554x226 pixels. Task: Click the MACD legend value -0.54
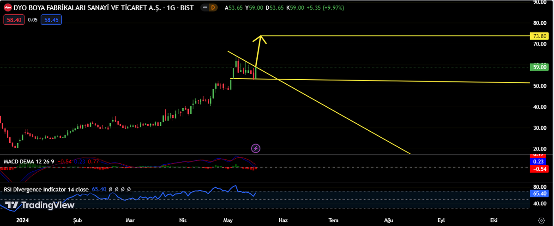point(64,162)
